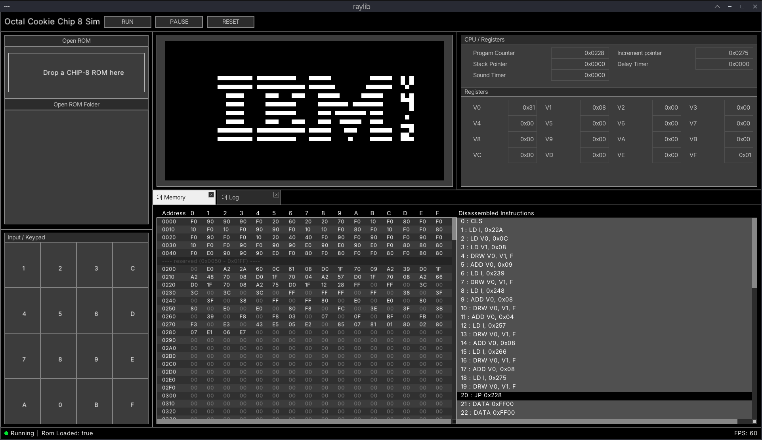Click the 'Rom Loaded: true' status text
Screen dimensions: 762x440
[67, 433]
